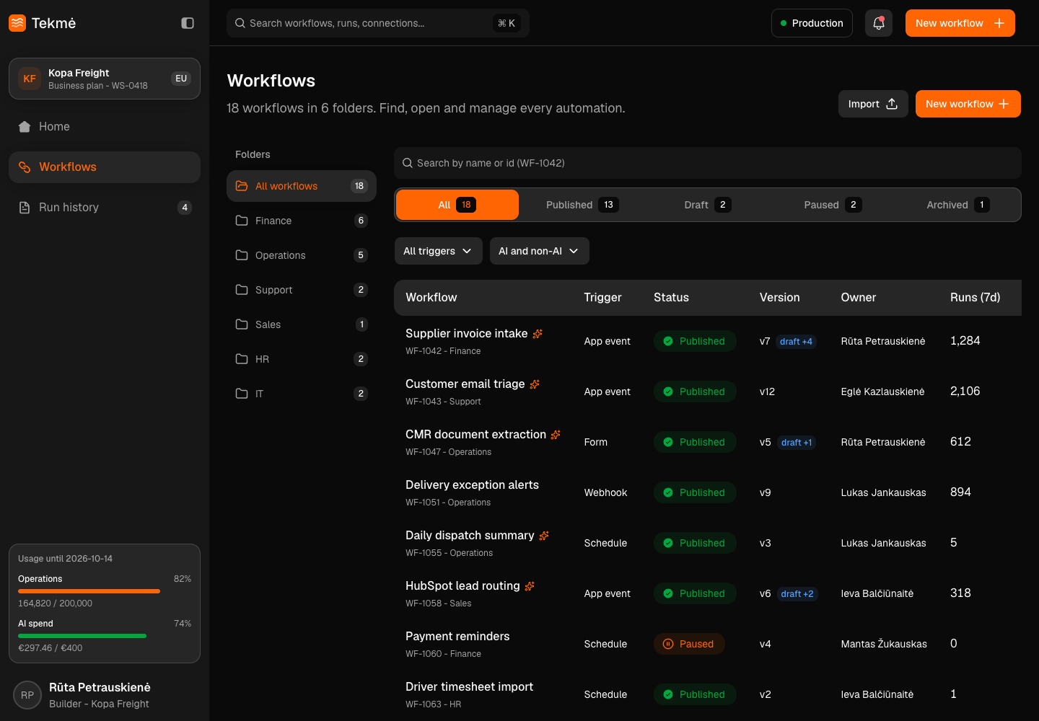The width and height of the screenshot is (1039, 721).
Task: Open the AI and non-AI filter dropdown
Action: coord(540,251)
